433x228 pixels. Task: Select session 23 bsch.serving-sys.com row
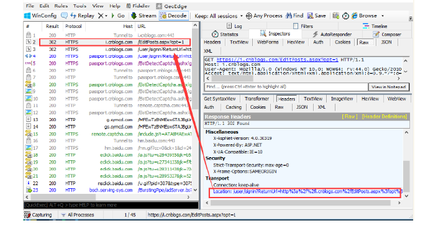[108, 190]
